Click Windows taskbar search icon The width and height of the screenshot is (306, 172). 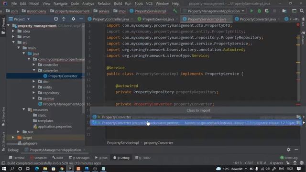12,169
